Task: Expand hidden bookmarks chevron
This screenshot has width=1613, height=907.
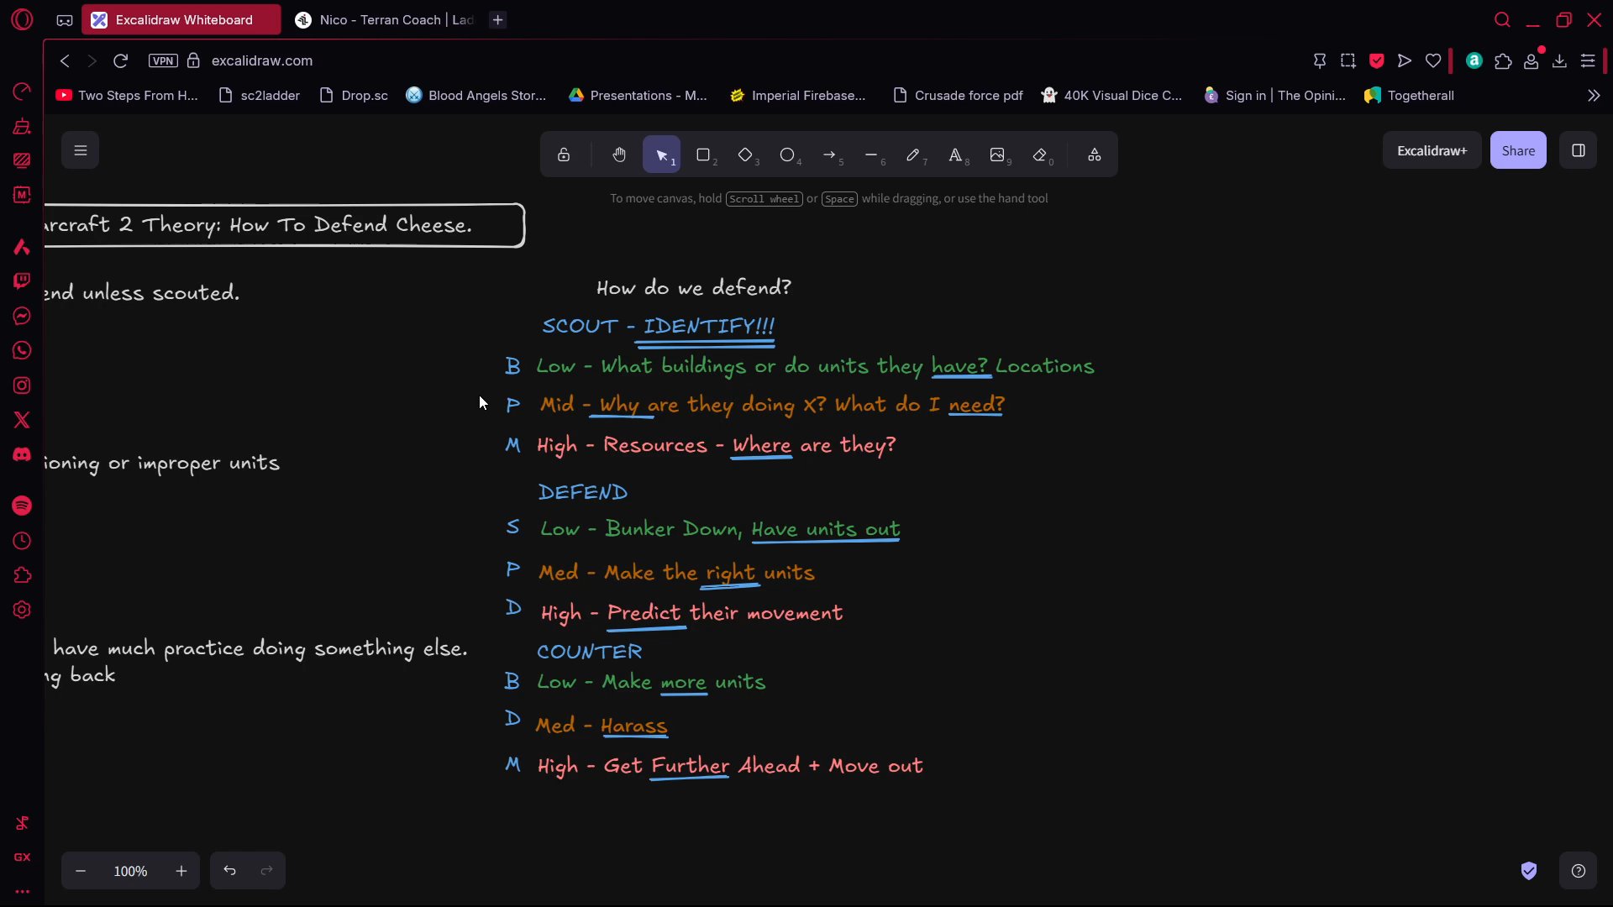Action: point(1594,96)
